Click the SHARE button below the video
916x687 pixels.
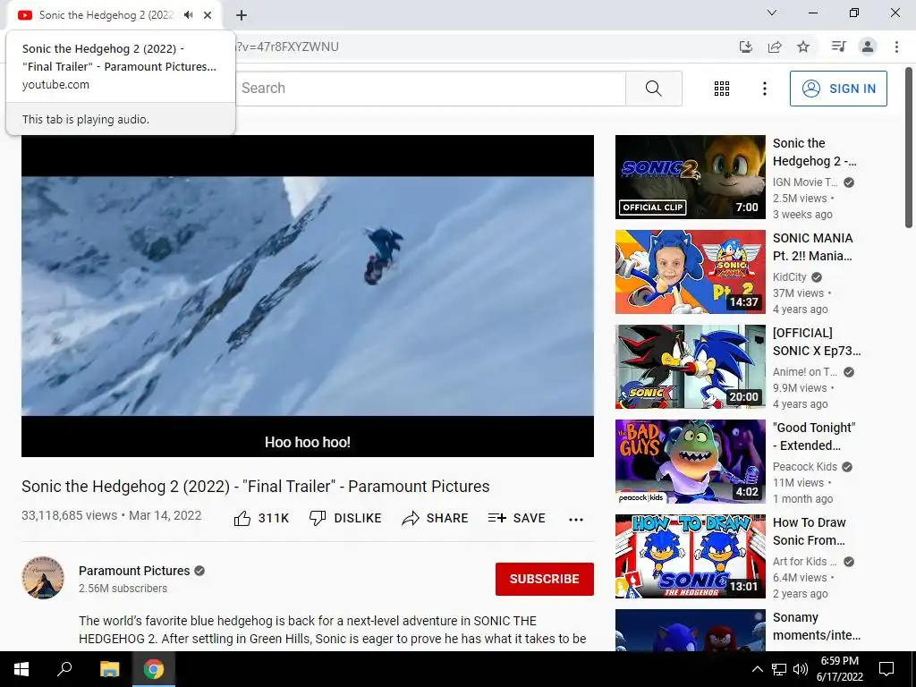click(436, 518)
